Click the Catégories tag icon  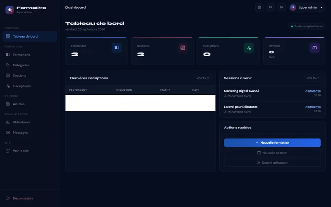pos(8,65)
